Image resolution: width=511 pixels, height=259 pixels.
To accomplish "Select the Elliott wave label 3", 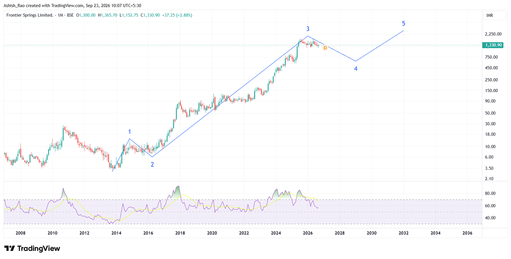I will click(308, 29).
